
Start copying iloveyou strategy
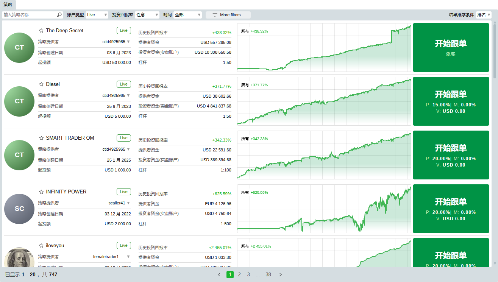click(x=451, y=253)
